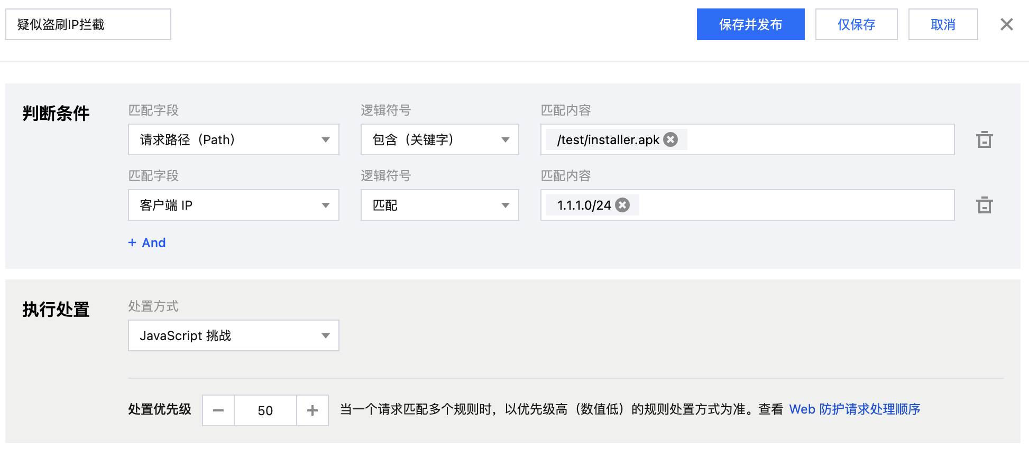Open the 包含（关键字）operator dropdown
This screenshot has width=1029, height=450.
click(439, 139)
